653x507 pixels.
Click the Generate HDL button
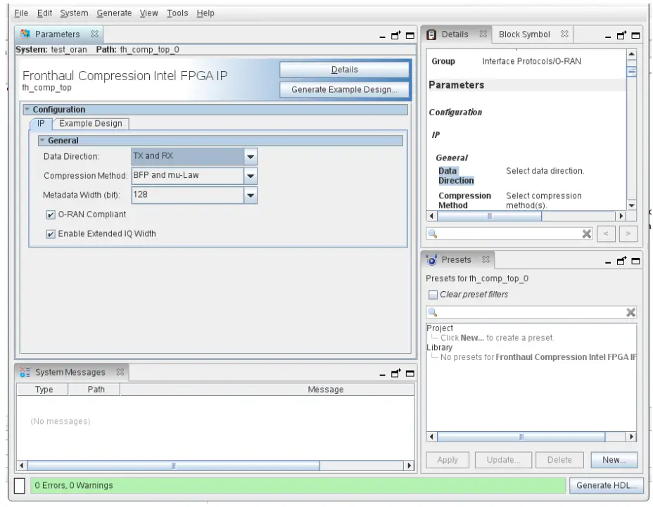tap(607, 485)
